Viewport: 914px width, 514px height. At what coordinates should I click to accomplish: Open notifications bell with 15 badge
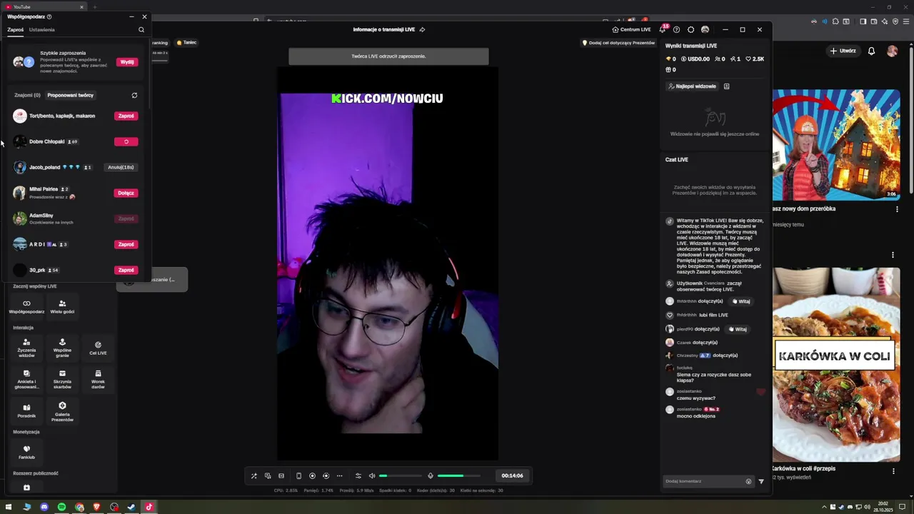[x=663, y=29]
